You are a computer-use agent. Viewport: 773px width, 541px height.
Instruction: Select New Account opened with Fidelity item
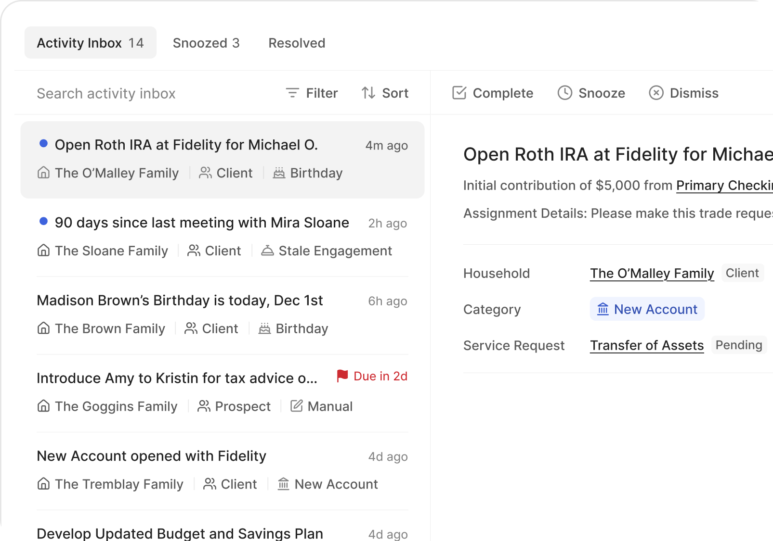[x=223, y=471]
